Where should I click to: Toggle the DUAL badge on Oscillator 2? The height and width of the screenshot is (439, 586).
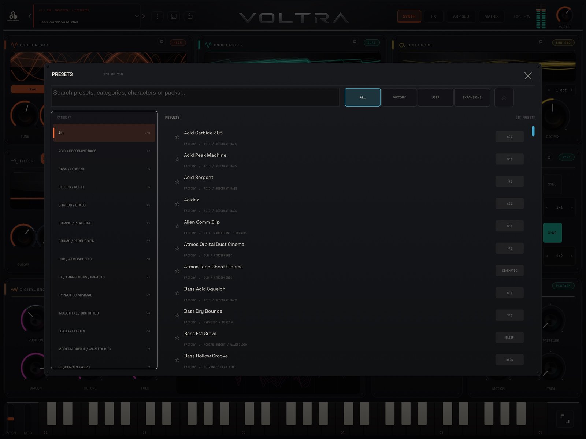(x=371, y=43)
